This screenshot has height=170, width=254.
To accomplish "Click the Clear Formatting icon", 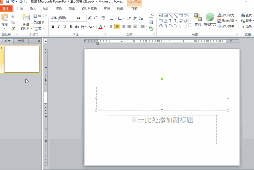I will click(103, 18).
